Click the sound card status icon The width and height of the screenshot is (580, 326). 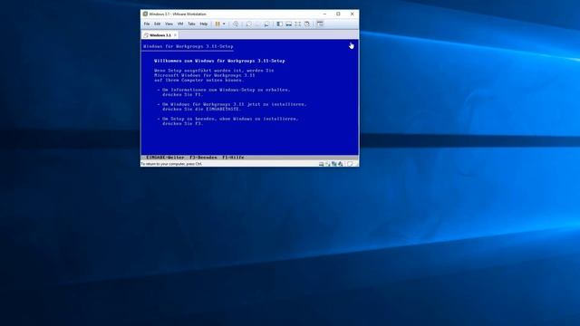341,164
